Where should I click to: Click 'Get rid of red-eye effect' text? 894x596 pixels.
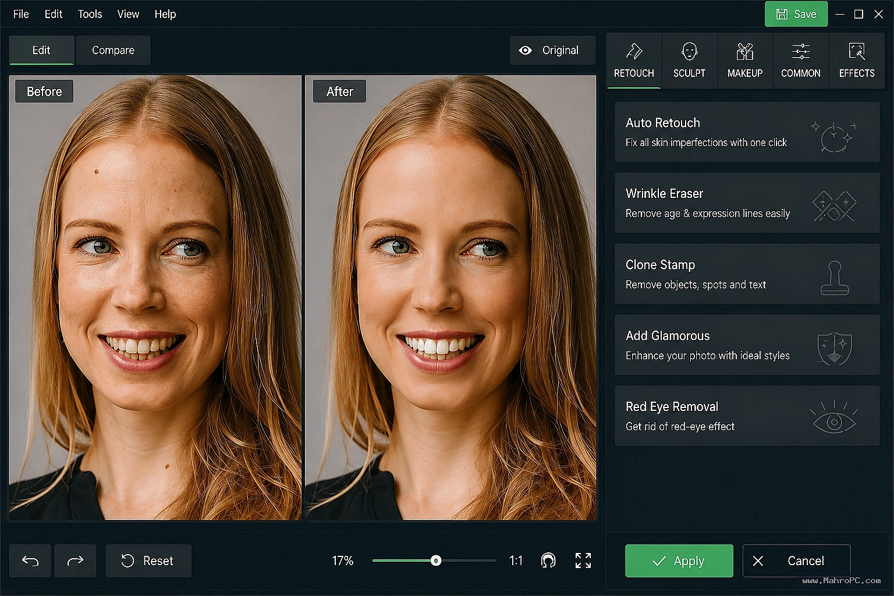tap(680, 427)
